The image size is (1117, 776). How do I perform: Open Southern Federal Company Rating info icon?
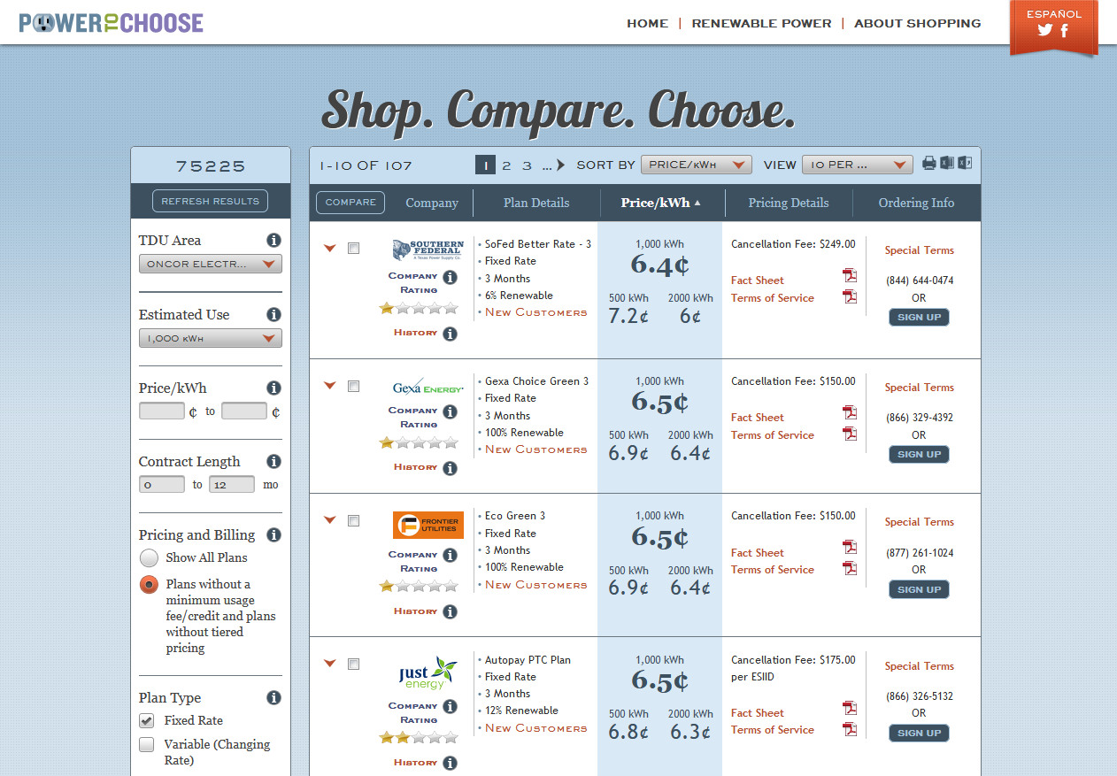click(x=450, y=278)
